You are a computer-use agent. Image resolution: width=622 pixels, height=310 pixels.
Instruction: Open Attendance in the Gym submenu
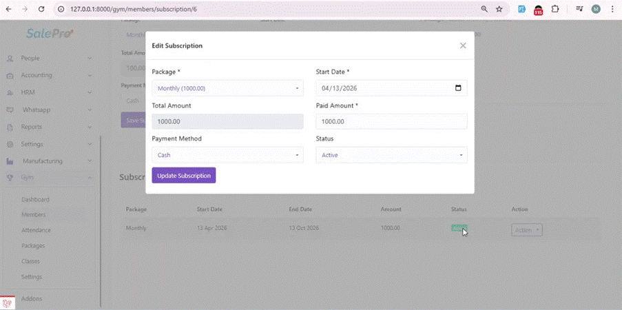pyautogui.click(x=36, y=230)
